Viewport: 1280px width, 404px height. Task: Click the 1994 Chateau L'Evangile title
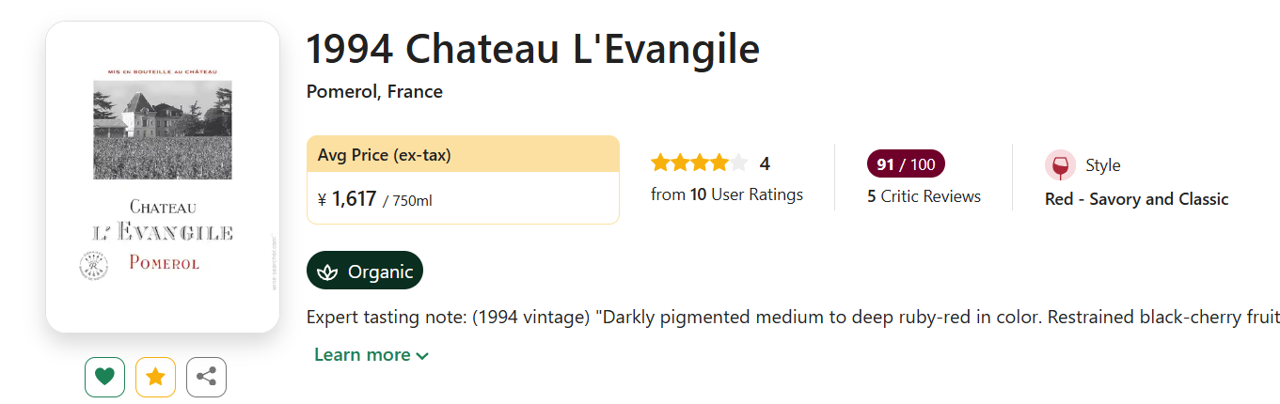(x=532, y=49)
